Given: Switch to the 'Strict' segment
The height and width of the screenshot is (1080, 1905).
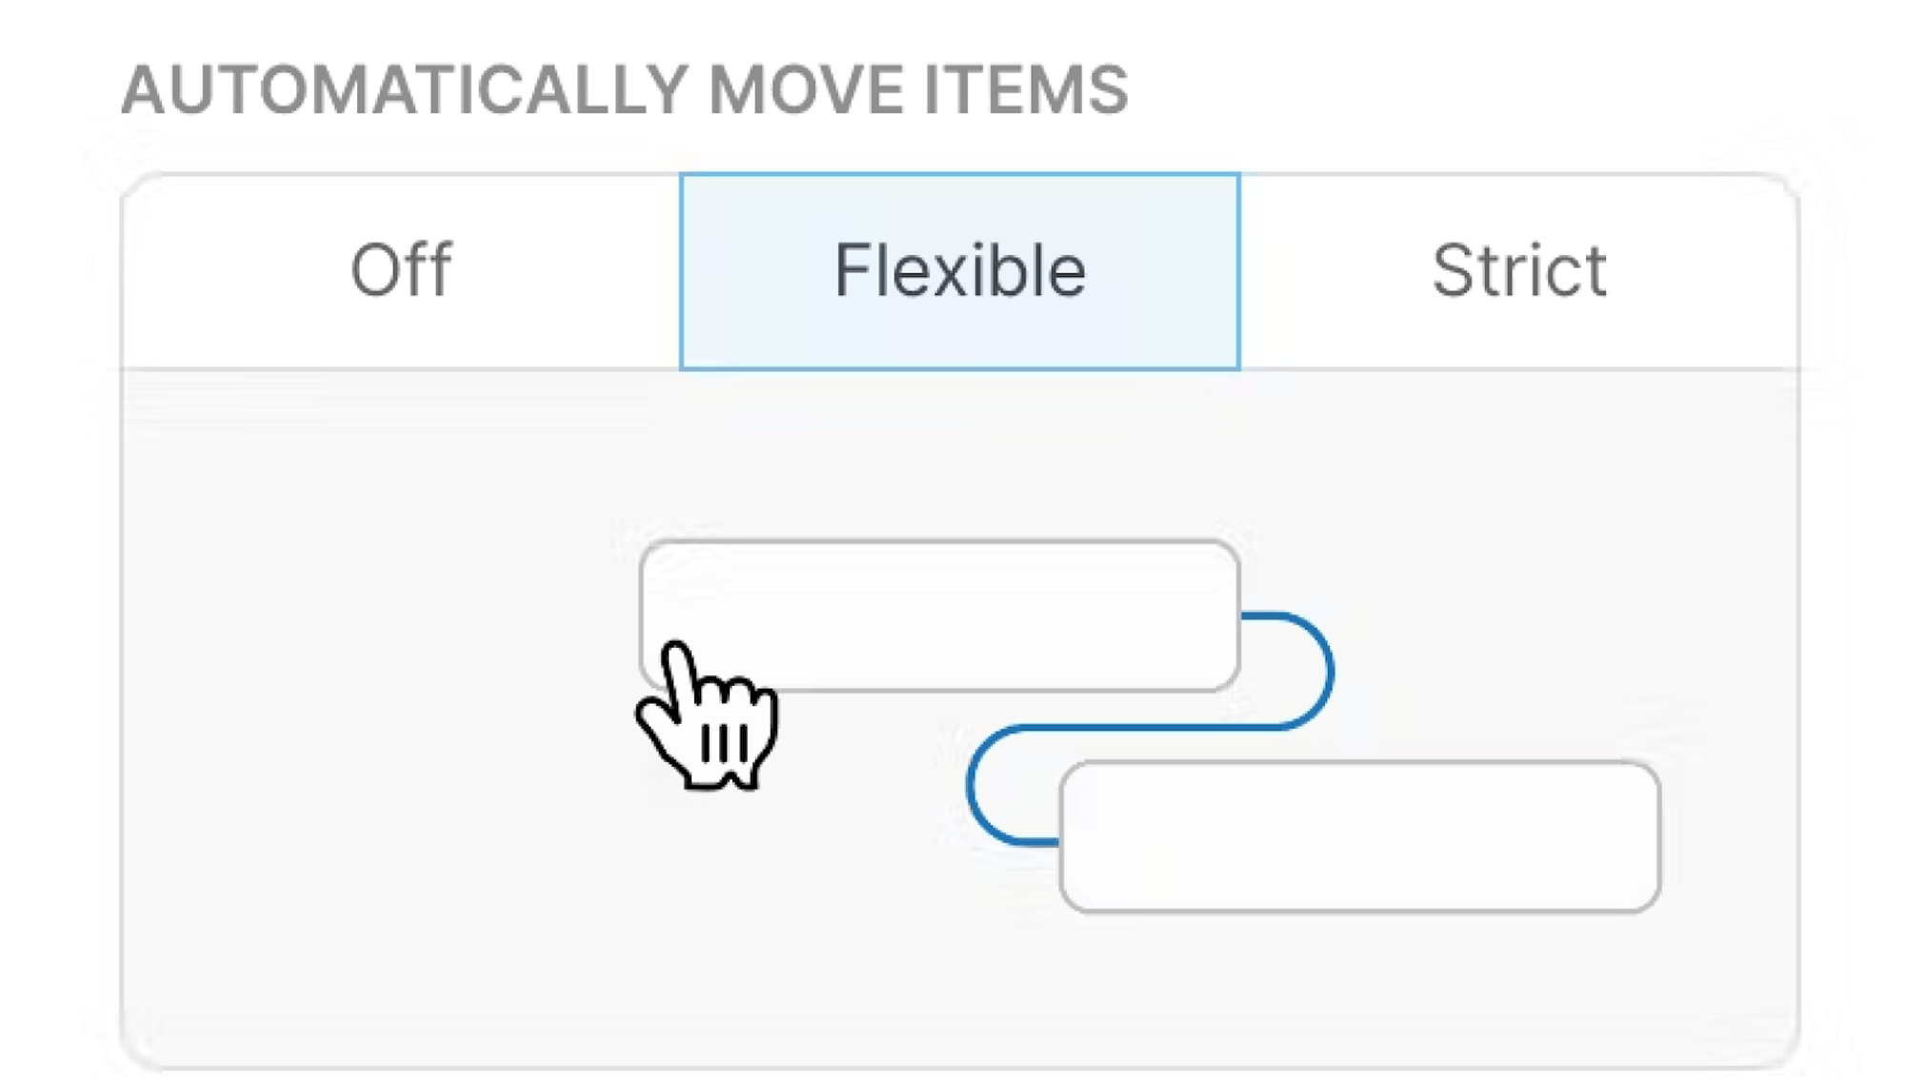Looking at the screenshot, I should click(1519, 271).
